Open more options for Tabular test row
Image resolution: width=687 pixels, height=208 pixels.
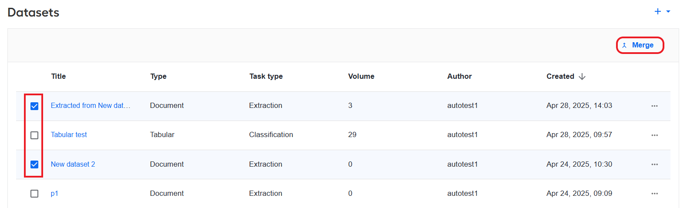click(654, 135)
